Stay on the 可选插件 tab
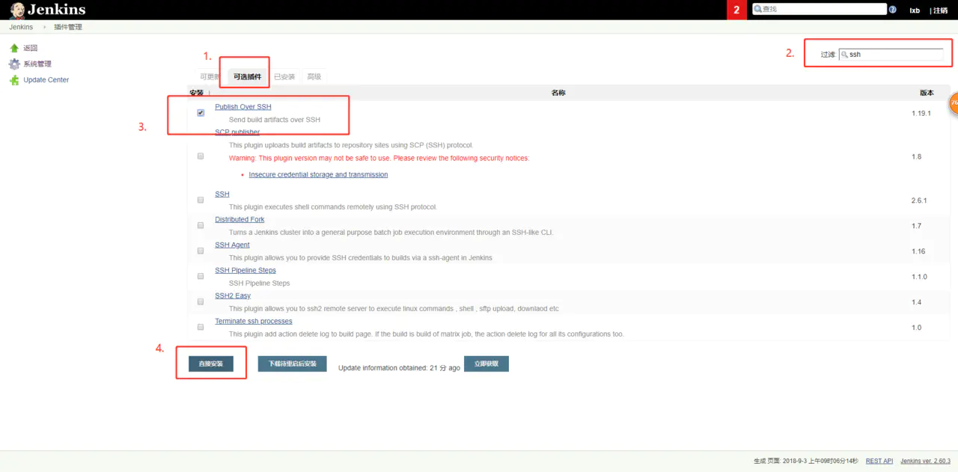958x472 pixels. coord(242,76)
